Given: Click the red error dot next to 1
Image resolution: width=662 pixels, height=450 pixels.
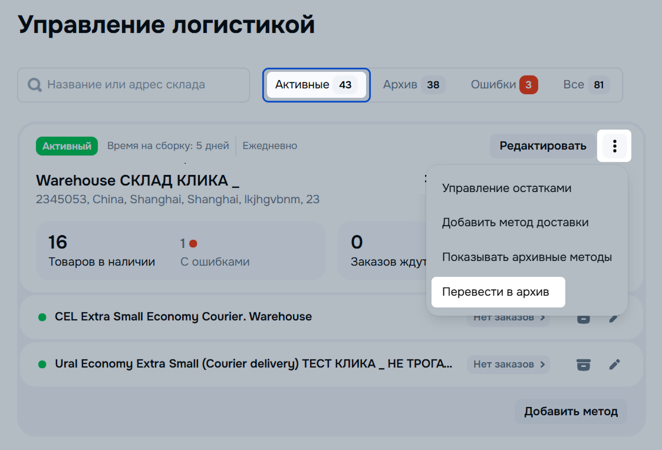Looking at the screenshot, I should point(193,243).
